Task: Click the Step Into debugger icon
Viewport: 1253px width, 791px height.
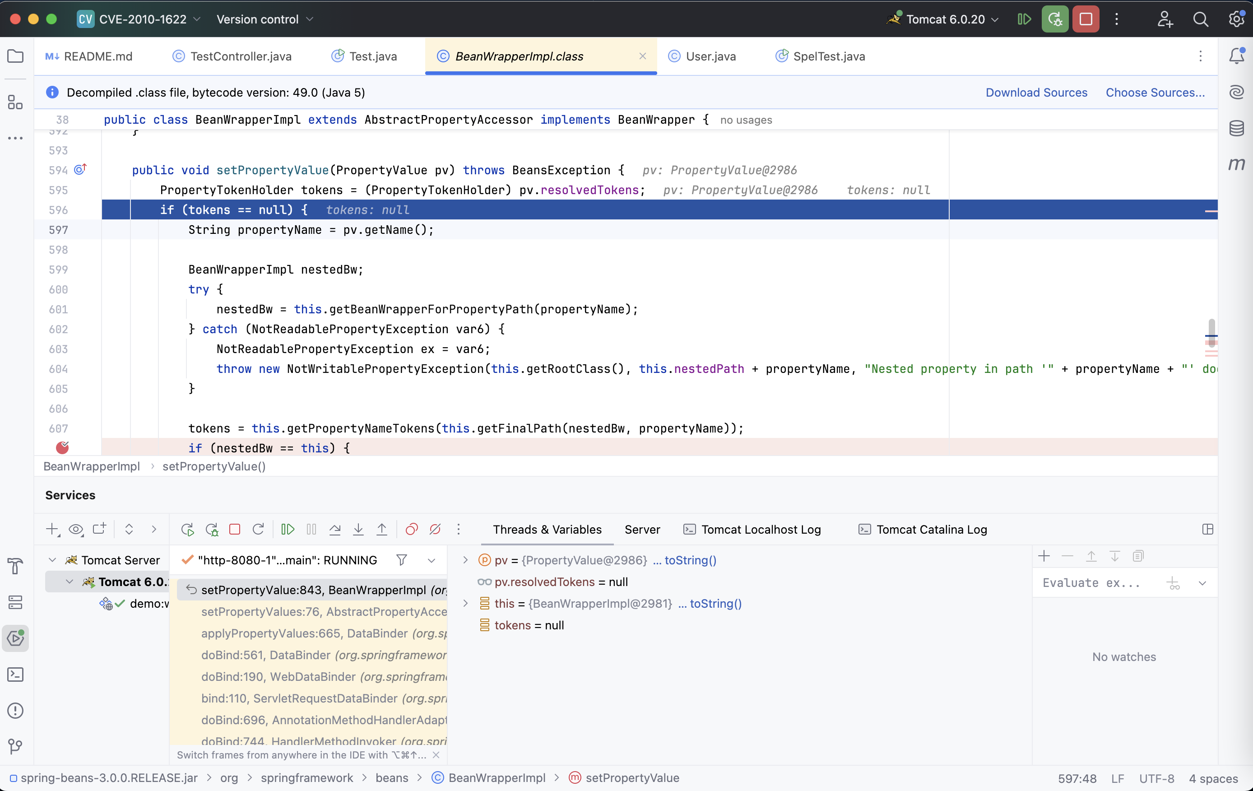Action: pos(358,529)
